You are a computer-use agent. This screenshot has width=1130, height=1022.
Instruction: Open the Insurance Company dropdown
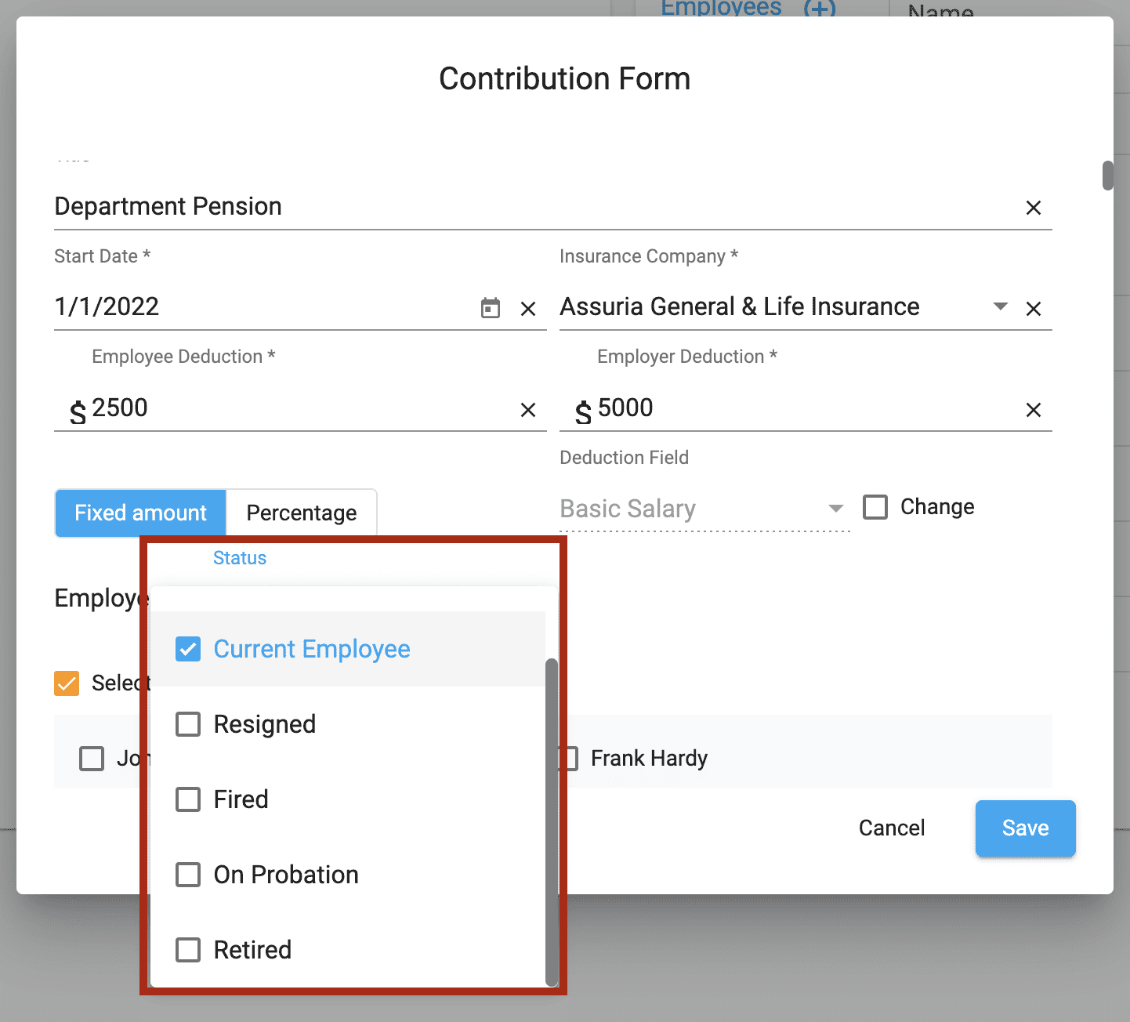pyautogui.click(x=1001, y=307)
